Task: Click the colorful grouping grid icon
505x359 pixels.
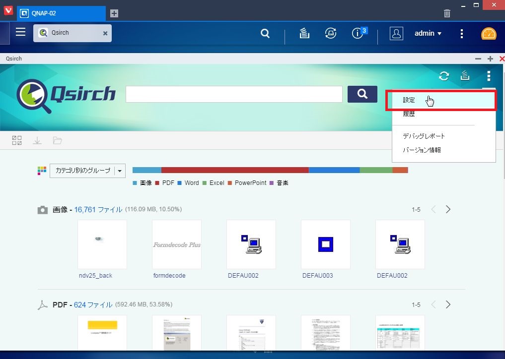Action: [x=42, y=171]
